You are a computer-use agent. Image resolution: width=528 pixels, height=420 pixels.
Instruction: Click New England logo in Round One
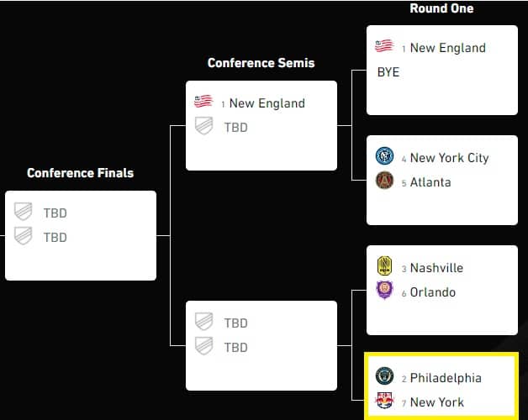(x=384, y=47)
